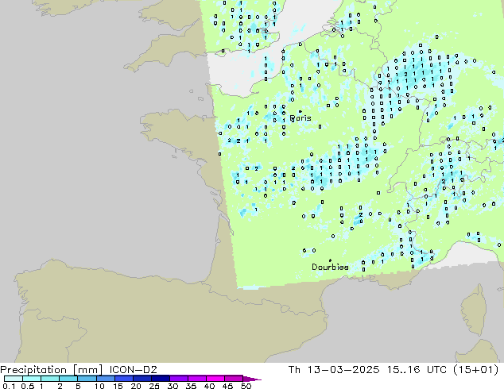Image resolution: width=504 pixels, height=389 pixels.
Task: Pick the 10–15 mm legend color
Action: pyautogui.click(x=105, y=379)
